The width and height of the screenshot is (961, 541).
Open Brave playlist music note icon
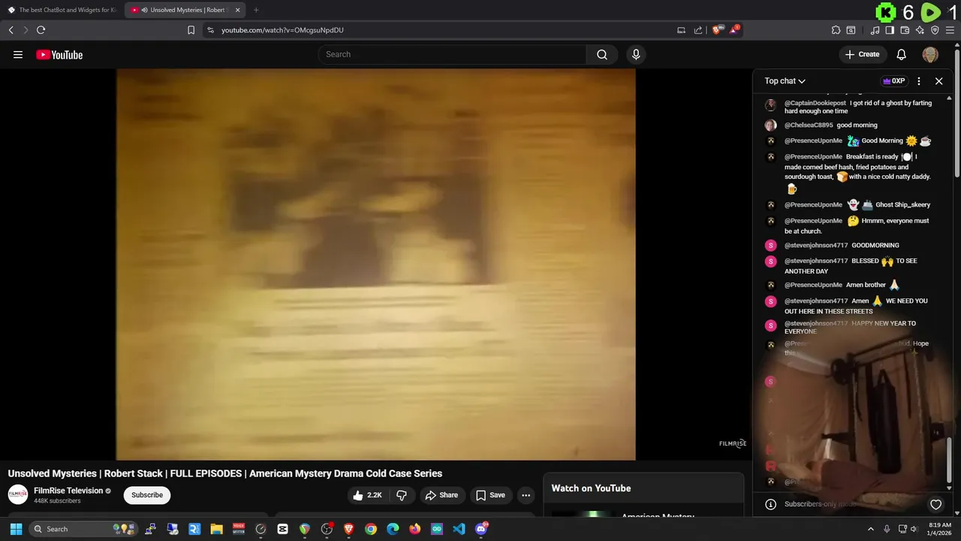[x=875, y=30]
